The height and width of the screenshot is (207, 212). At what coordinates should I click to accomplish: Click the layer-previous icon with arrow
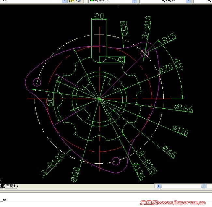pyautogui.click(x=71, y=1)
